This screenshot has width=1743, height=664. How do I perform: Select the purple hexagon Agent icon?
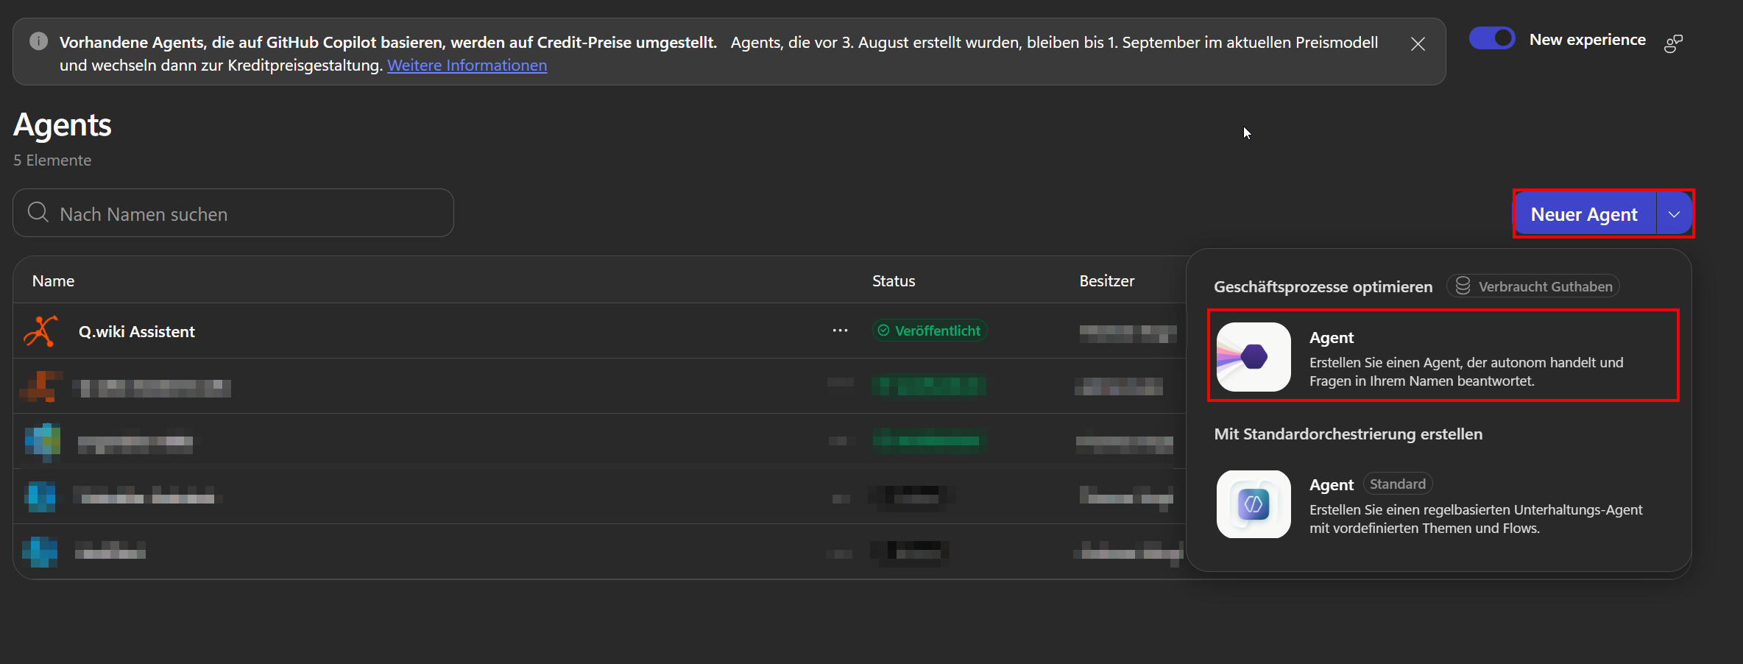point(1254,357)
